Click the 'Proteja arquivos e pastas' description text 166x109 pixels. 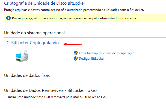[74, 10]
